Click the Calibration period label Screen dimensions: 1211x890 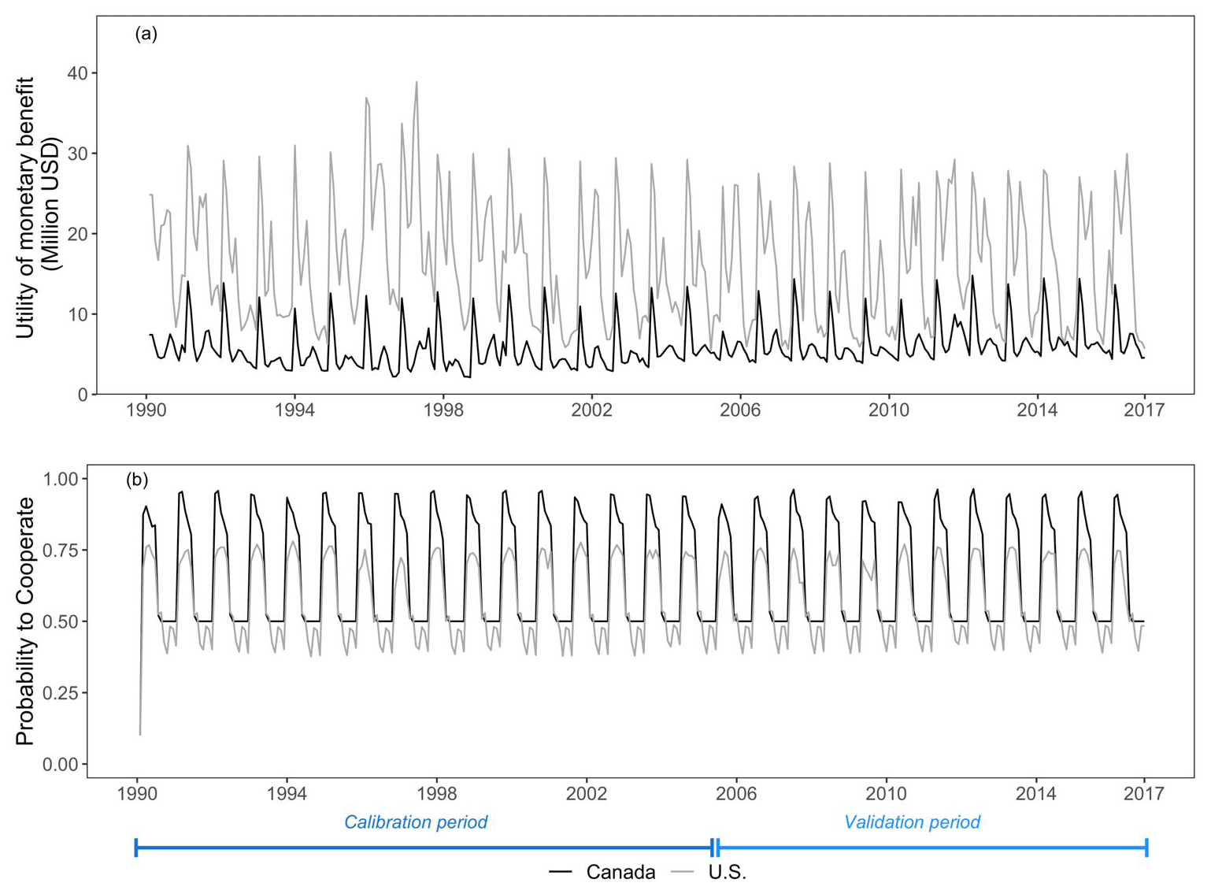pos(416,822)
